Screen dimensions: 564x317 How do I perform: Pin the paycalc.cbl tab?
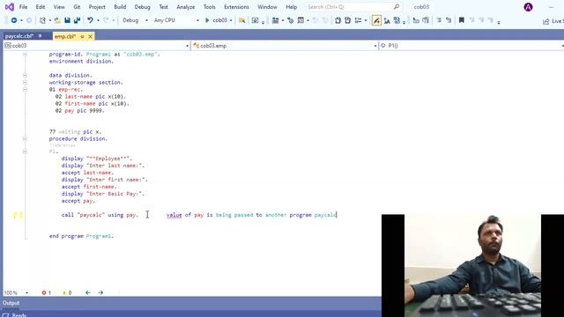click(40, 36)
